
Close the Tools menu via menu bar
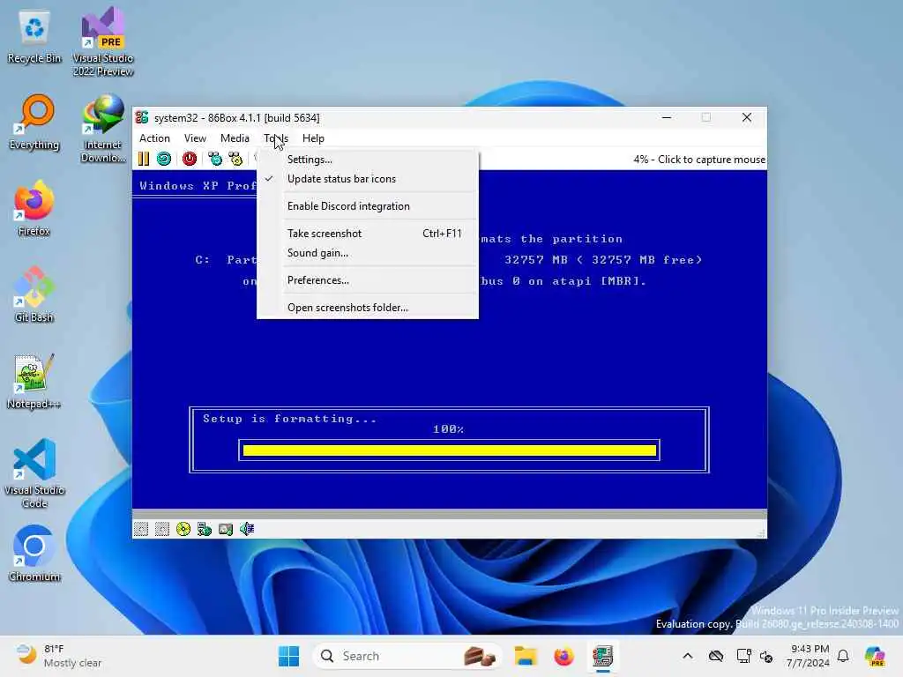coord(276,138)
